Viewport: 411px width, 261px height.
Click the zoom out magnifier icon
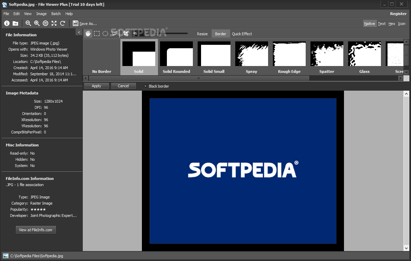(28, 23)
